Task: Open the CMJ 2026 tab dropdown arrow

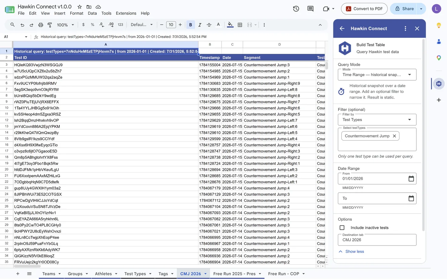Action: coord(205,274)
